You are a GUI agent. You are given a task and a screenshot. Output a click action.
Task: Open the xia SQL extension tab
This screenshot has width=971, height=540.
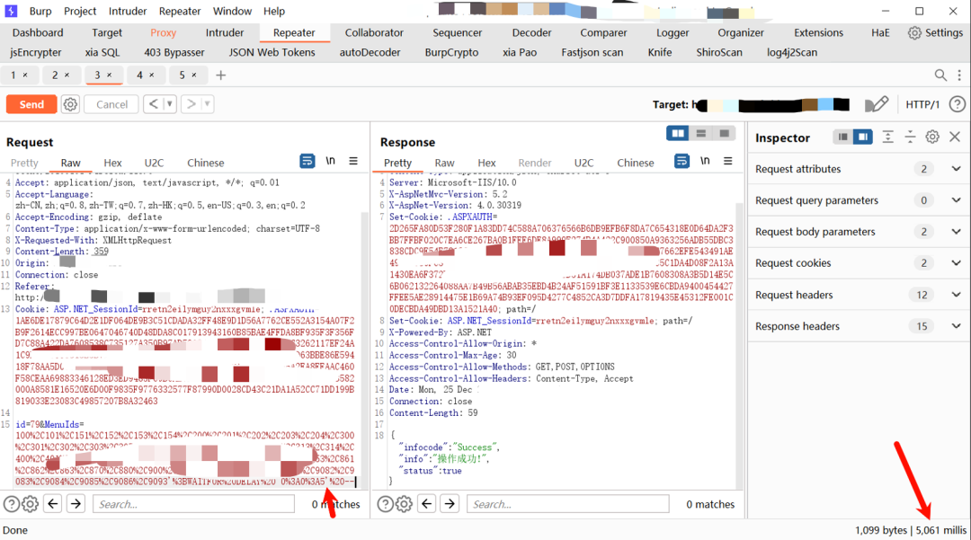(x=102, y=53)
